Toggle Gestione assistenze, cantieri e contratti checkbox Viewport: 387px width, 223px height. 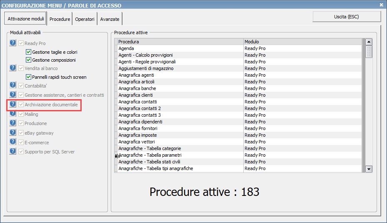point(21,95)
